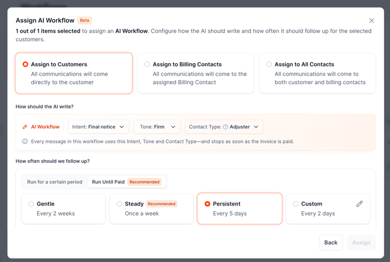
Task: Select Assign to Billing Contacts radio
Action: point(147,64)
